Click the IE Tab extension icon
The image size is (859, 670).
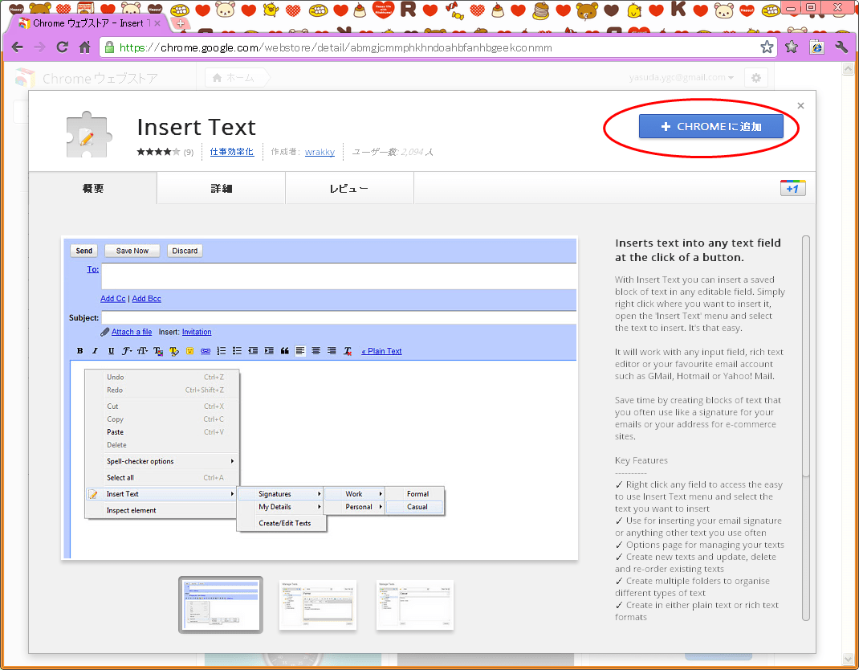coord(816,47)
